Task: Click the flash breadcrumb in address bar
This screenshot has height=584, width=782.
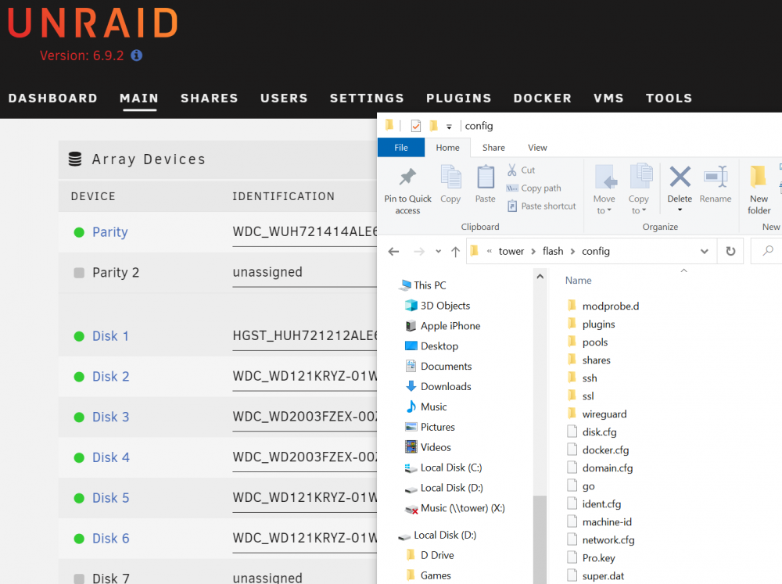Action: point(553,252)
